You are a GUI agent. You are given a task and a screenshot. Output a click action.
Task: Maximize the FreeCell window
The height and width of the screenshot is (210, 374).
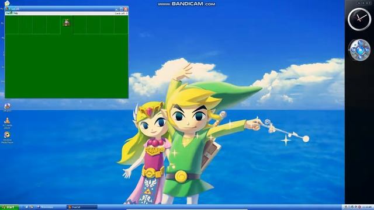[121, 9]
